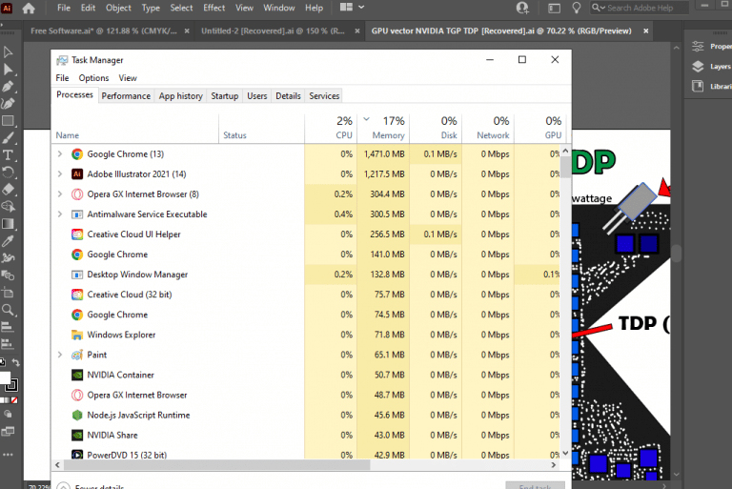Click Task Manager vertical scrollbar down arrow

(565, 453)
